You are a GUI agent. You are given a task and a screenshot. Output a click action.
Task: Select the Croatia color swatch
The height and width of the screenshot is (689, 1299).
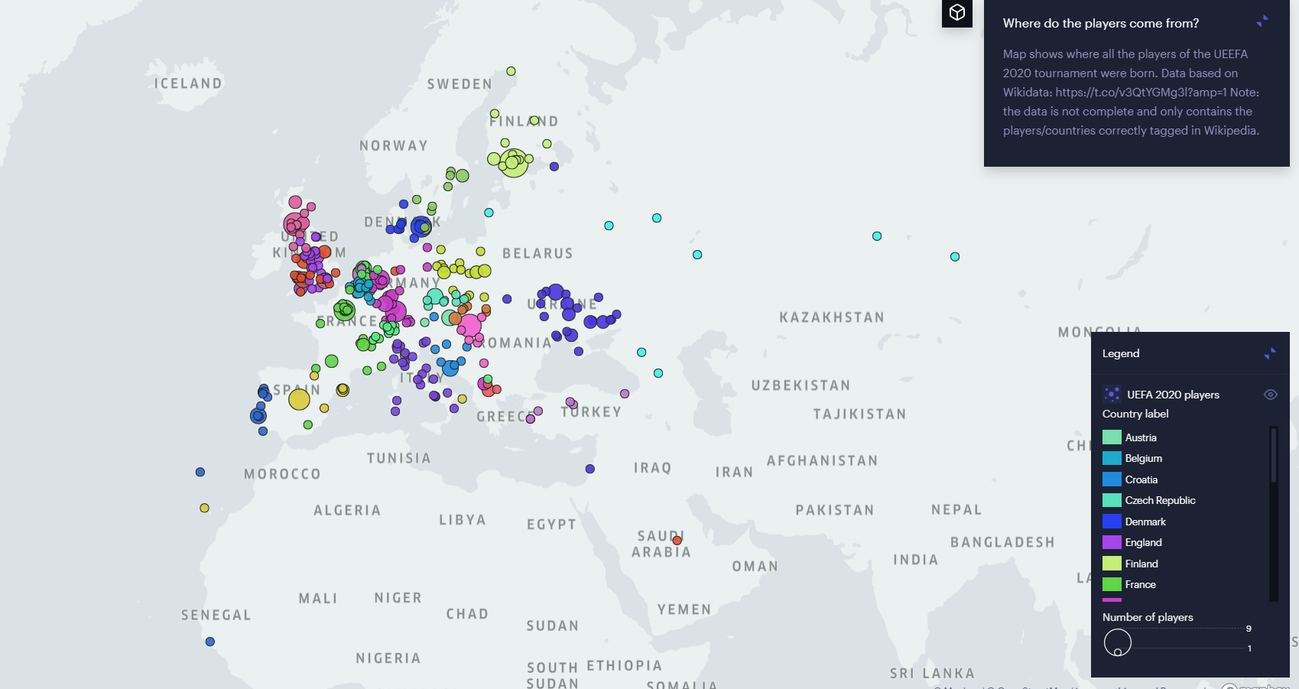coord(1112,479)
